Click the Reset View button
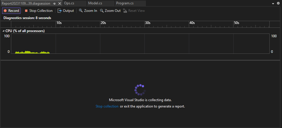Screen dimensions: 282x128 [x=134, y=11]
